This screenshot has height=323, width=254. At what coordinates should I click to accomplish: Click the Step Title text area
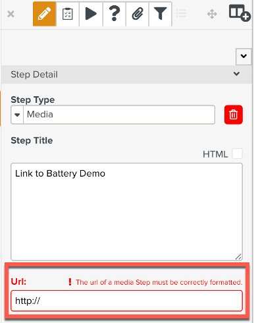point(126,212)
